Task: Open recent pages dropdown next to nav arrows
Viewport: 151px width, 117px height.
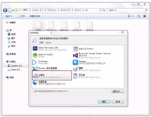Action: [x=13, y=10]
